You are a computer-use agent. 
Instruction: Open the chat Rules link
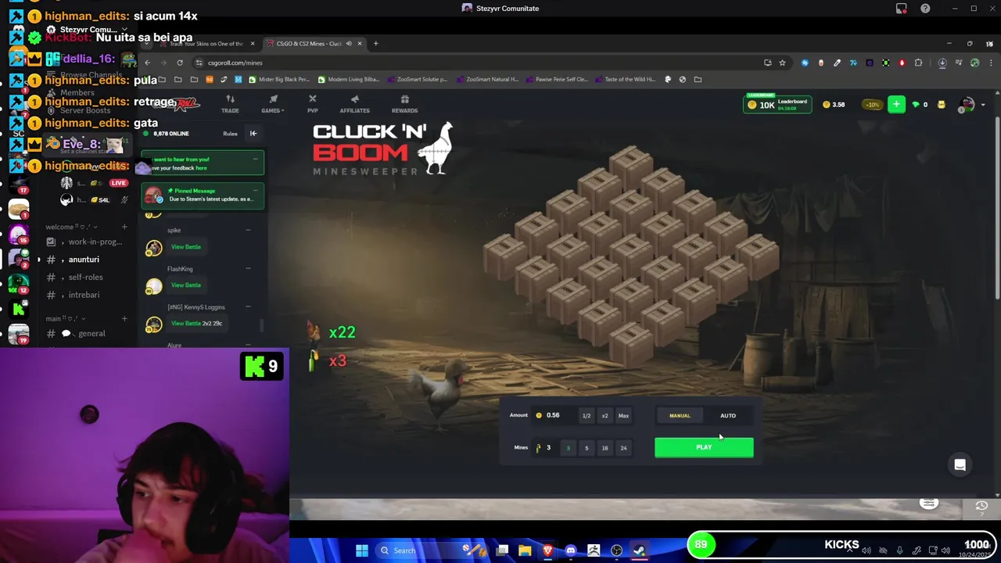tap(230, 134)
